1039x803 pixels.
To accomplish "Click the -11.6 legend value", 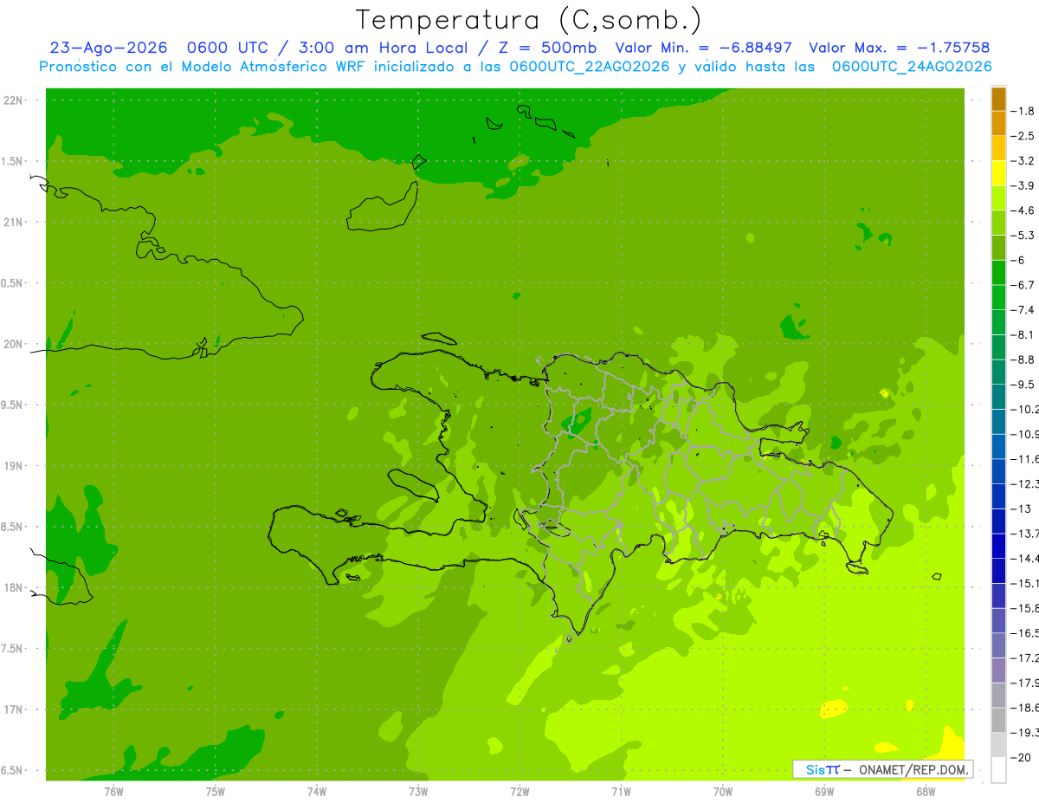I will tap(1024, 459).
